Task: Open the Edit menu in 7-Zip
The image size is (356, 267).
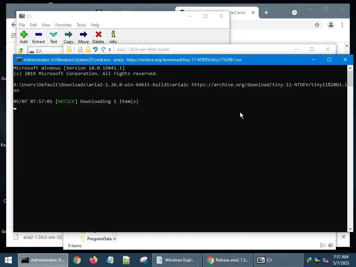Action: [33, 25]
